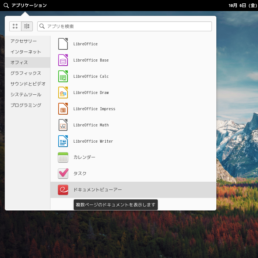Launch LibreOffice Draw icon
258x258 pixels.
pyautogui.click(x=63, y=93)
